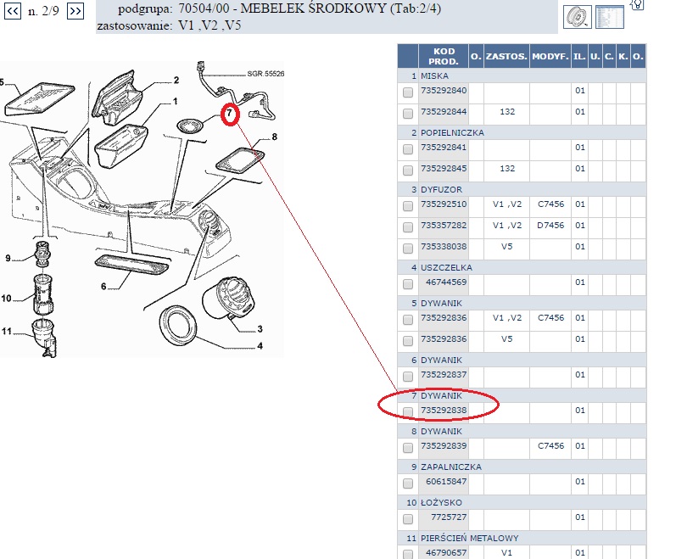Select the POPIELNICZKA group row

(x=522, y=132)
